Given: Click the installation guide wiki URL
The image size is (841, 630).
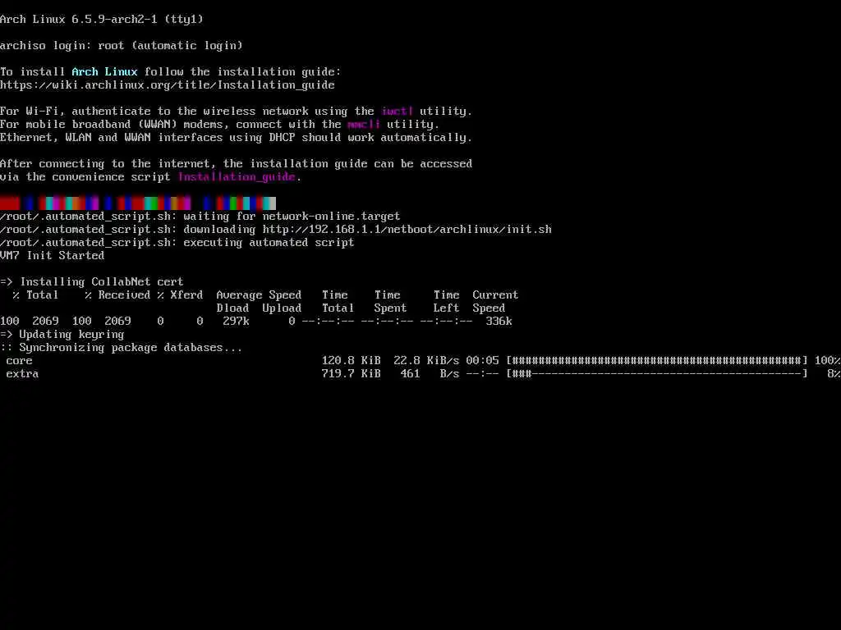Looking at the screenshot, I should tap(168, 85).
